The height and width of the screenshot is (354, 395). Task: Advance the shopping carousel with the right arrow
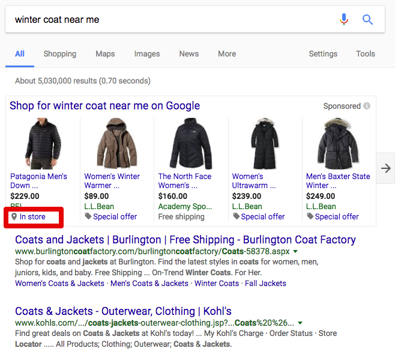point(385,168)
